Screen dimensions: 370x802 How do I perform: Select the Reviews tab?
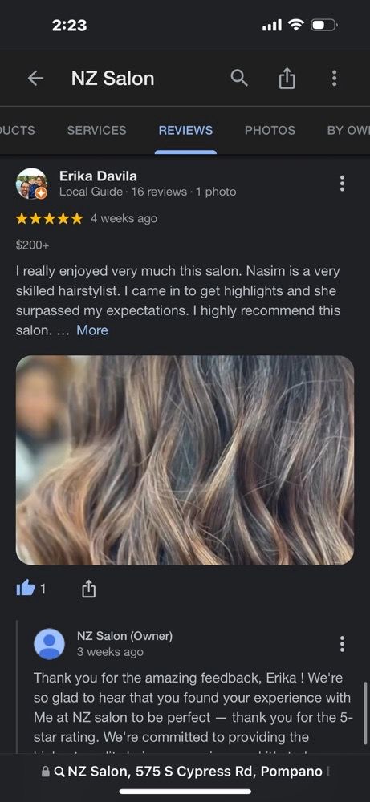coord(185,131)
